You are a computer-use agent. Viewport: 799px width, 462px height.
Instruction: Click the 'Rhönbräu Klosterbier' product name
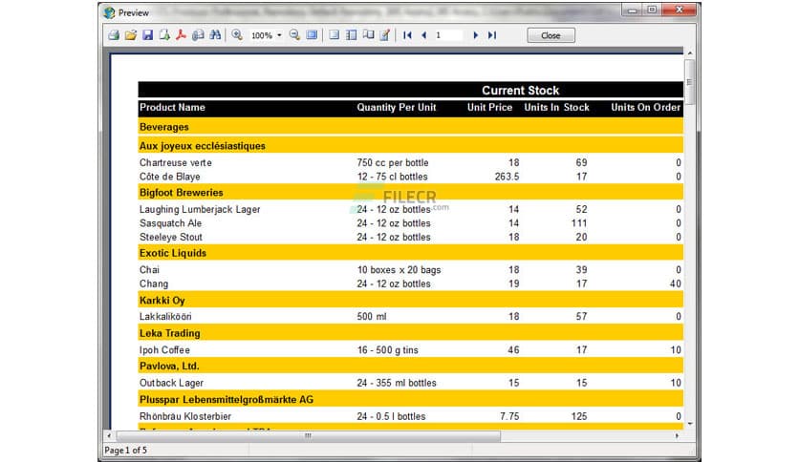pos(185,416)
